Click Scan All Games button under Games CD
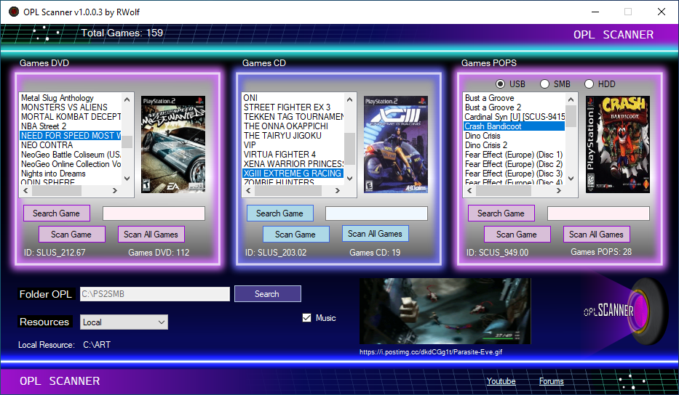 [375, 233]
